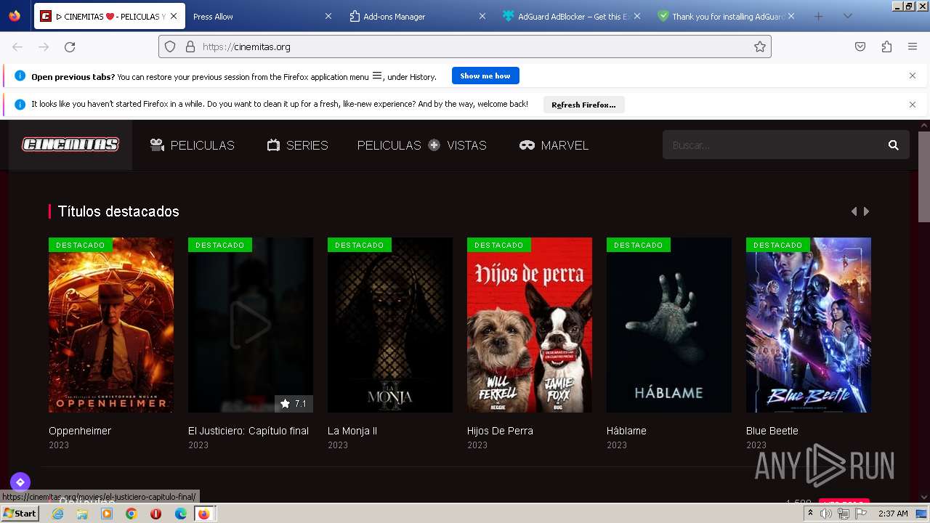Click the Show me how button
Viewport: 930px width, 523px height.
[485, 76]
